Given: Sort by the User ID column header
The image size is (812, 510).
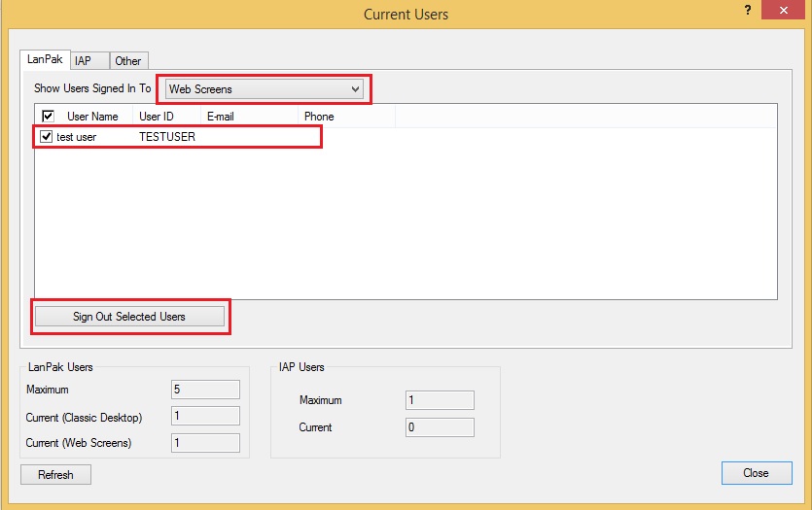Looking at the screenshot, I should (157, 117).
